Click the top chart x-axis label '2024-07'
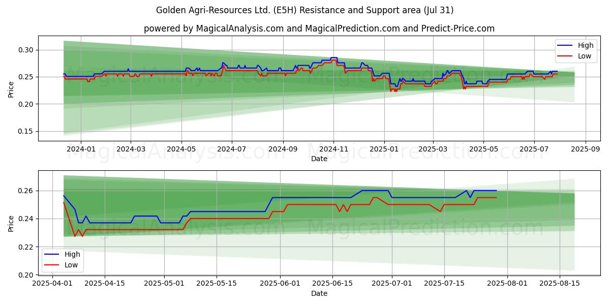 pyautogui.click(x=232, y=149)
